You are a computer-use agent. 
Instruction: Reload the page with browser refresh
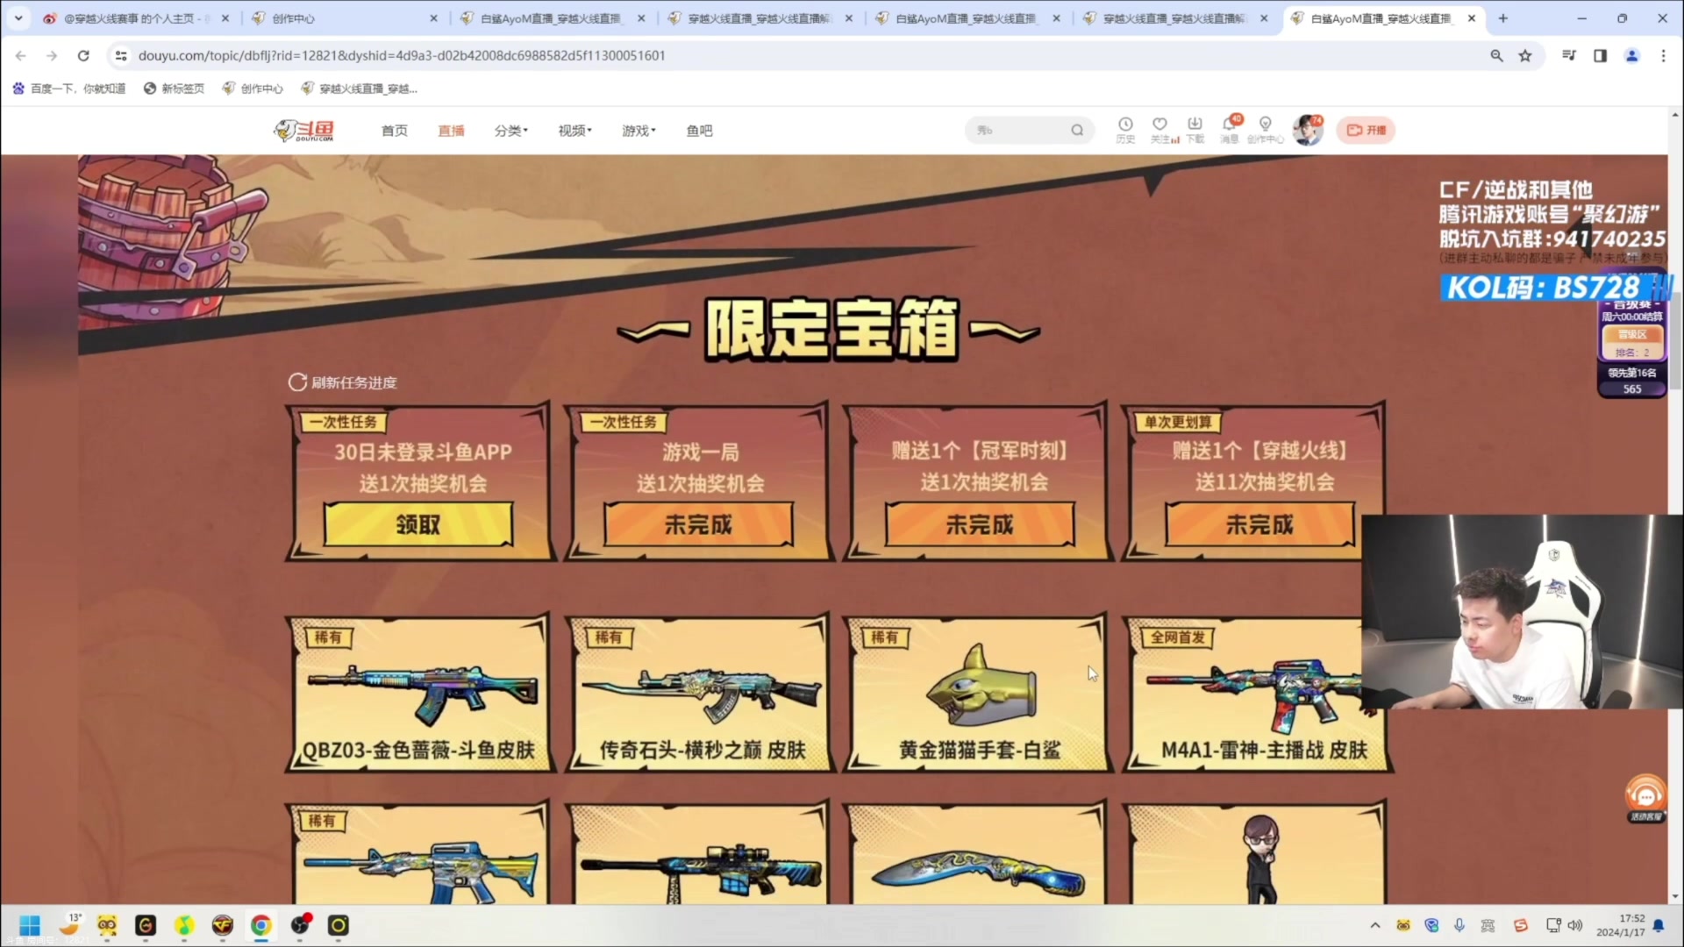[83, 55]
